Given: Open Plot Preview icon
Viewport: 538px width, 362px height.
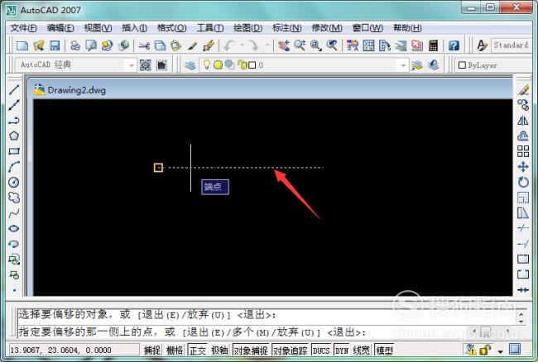Looking at the screenshot, I should coord(91,45).
